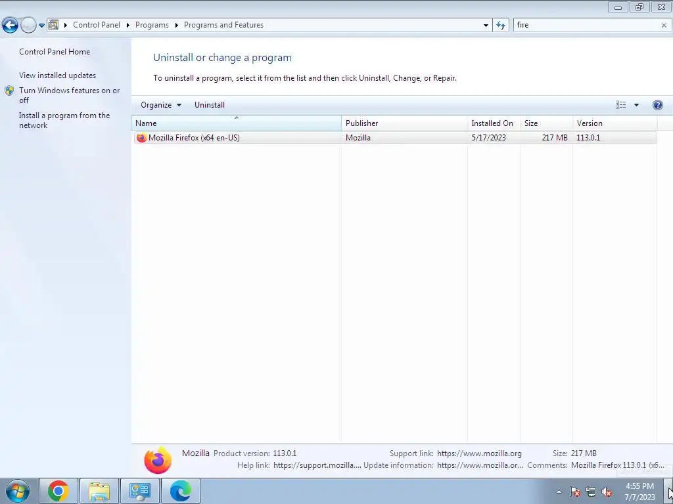Open Action Center flag icon
673x504 pixels.
575,492
